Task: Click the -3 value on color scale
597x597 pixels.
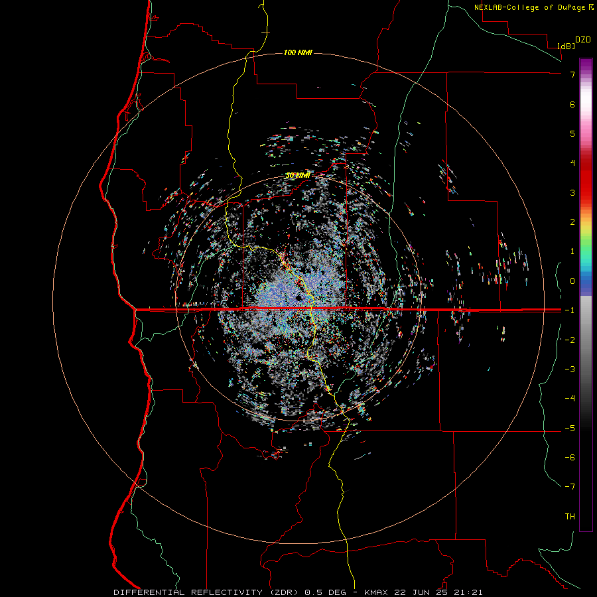Action: 570,369
